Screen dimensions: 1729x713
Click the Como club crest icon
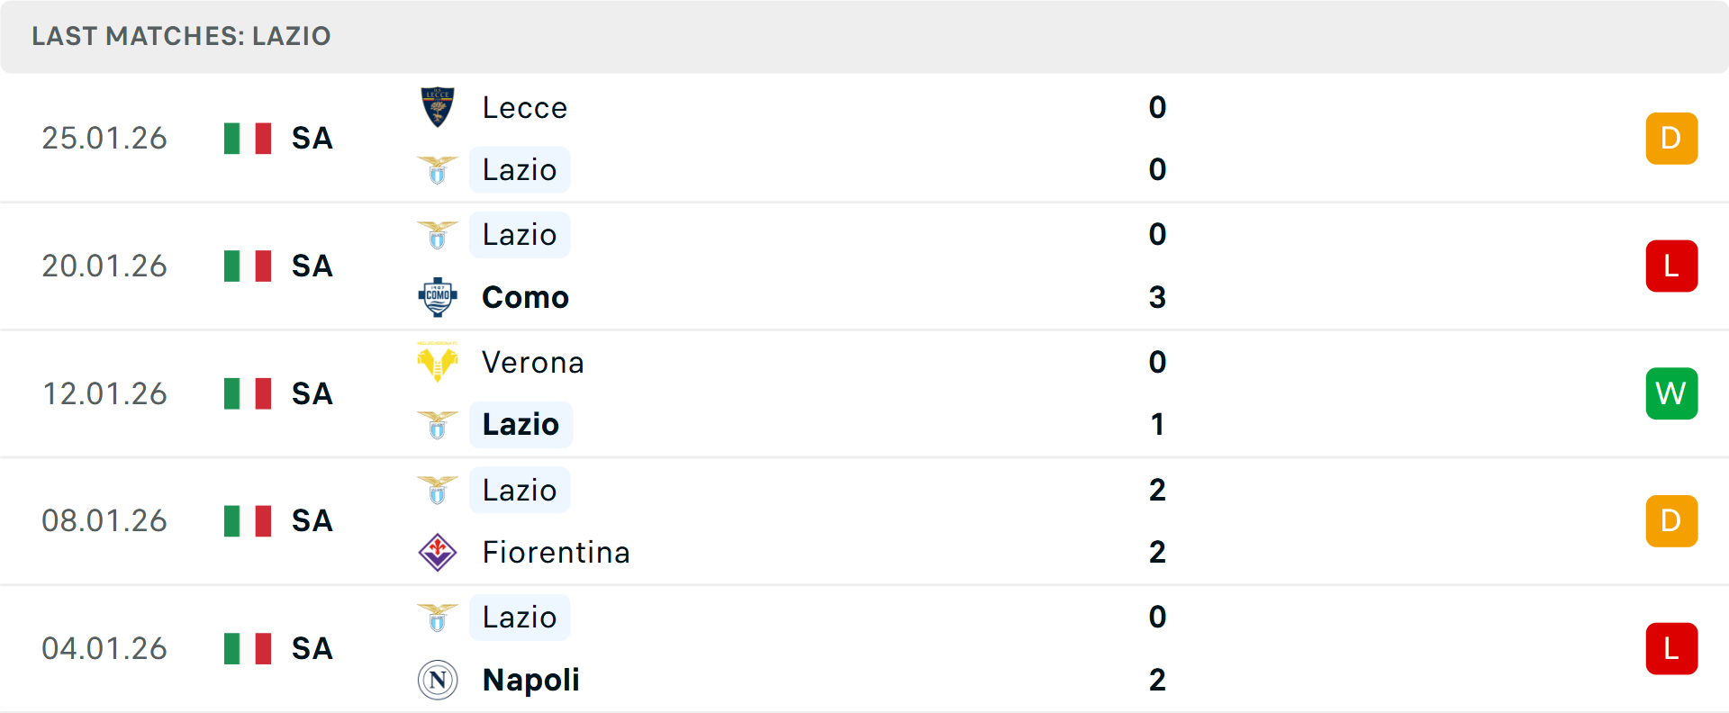[x=438, y=297]
